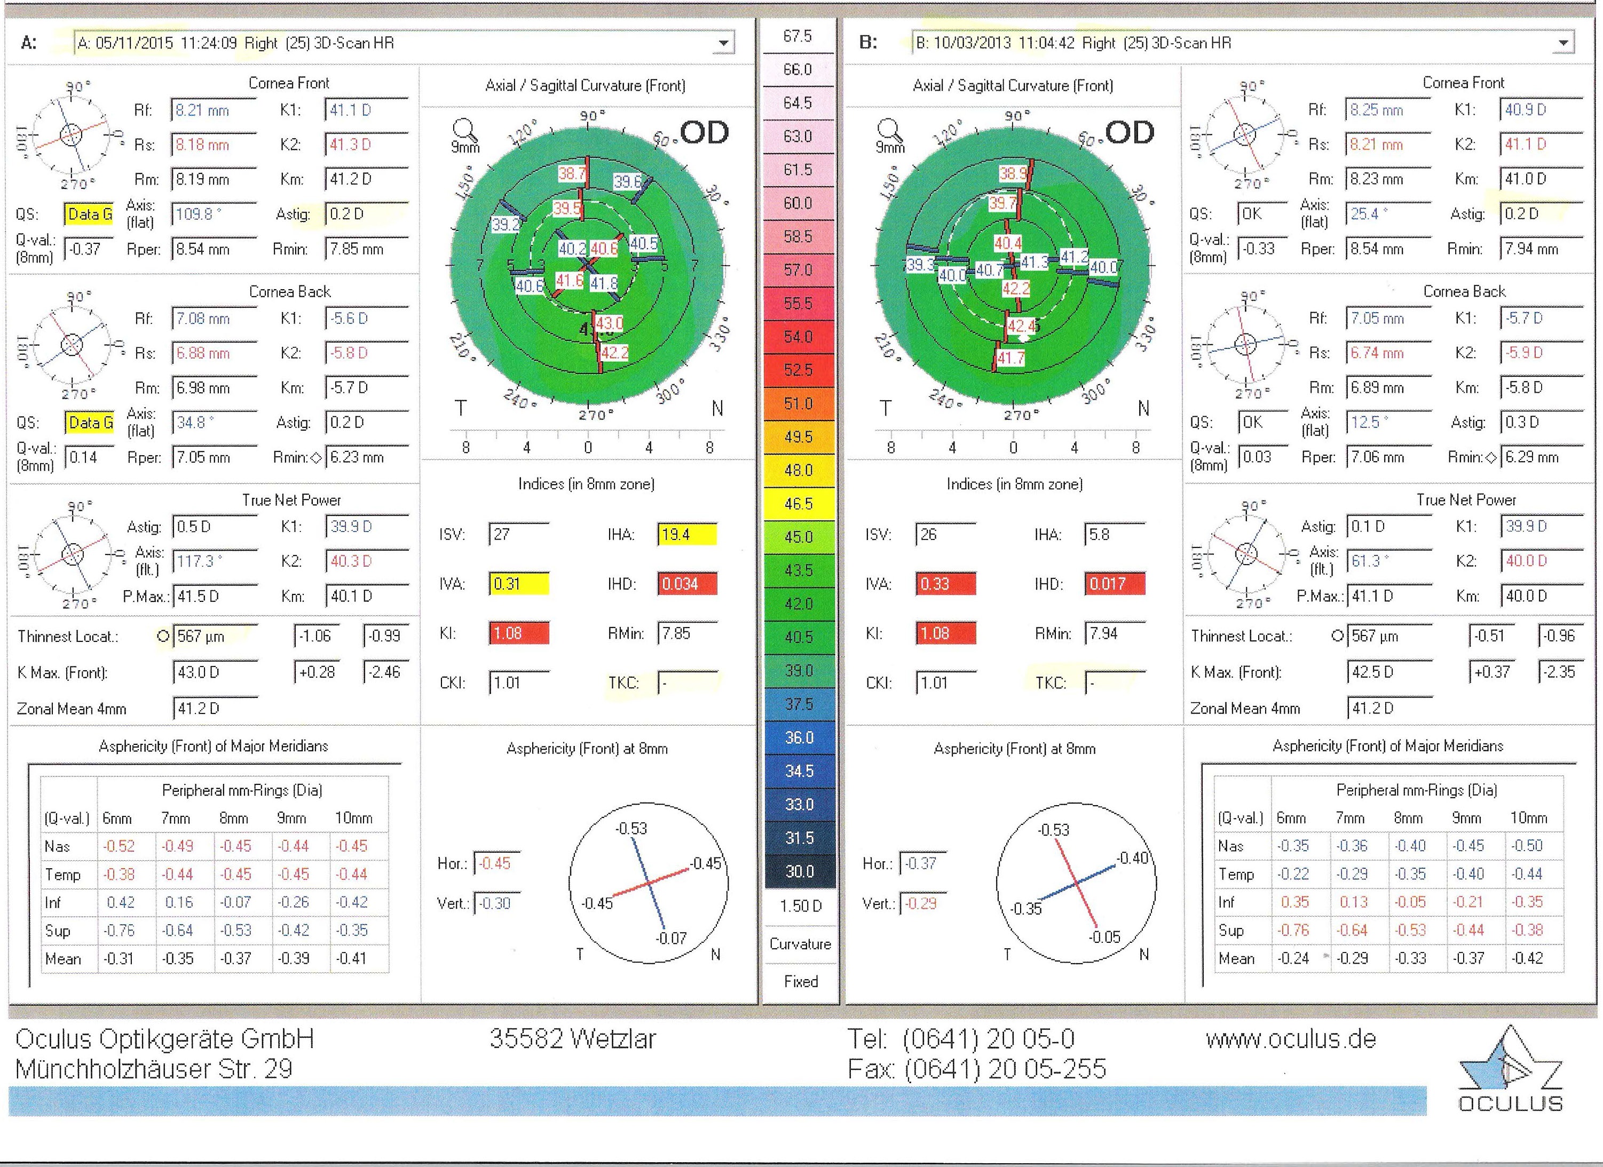This screenshot has width=1603, height=1167.
Task: Click the Thinnest Locat. circle marker in exam B
Action: (1337, 636)
